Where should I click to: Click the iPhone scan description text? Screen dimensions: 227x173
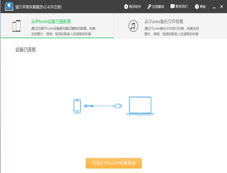tap(63, 31)
